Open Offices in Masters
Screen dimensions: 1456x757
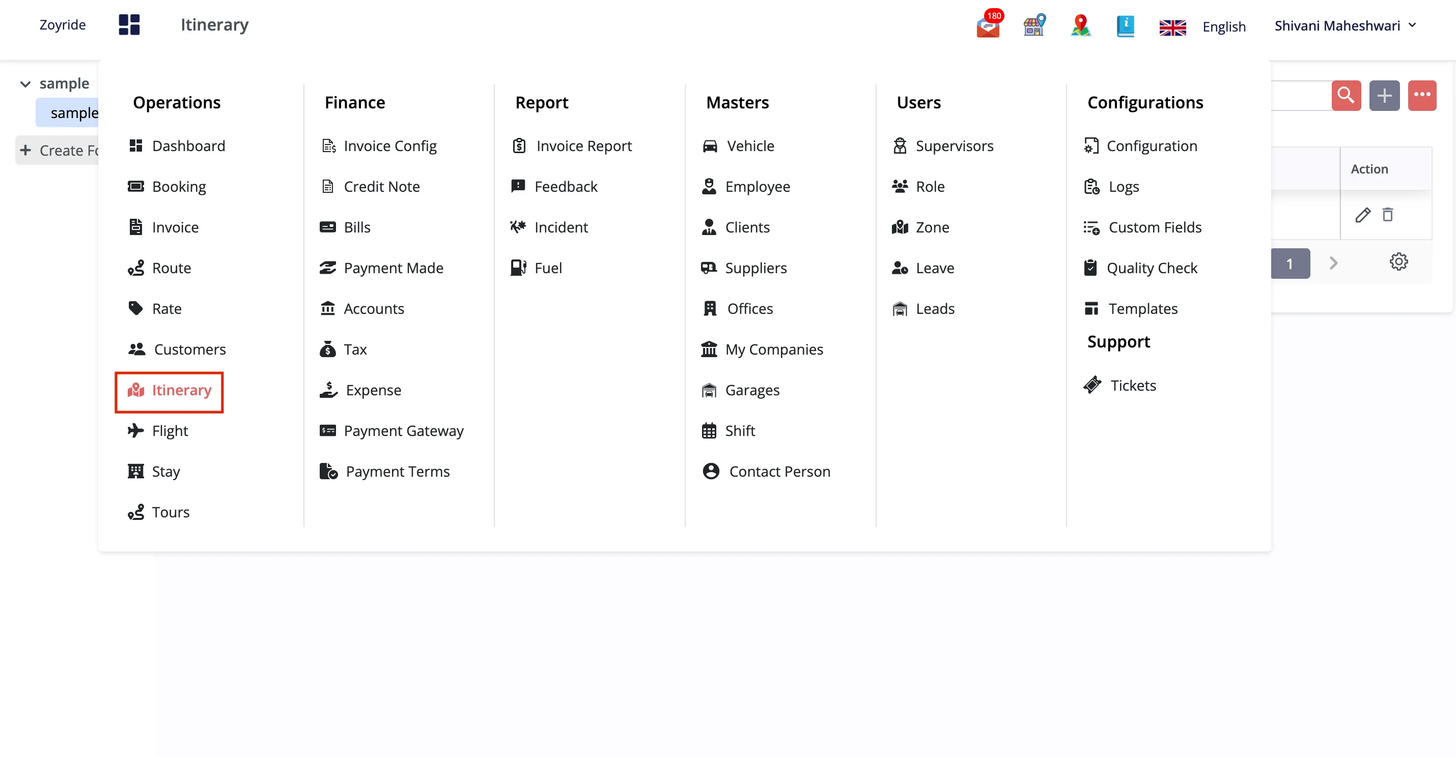tap(738, 308)
